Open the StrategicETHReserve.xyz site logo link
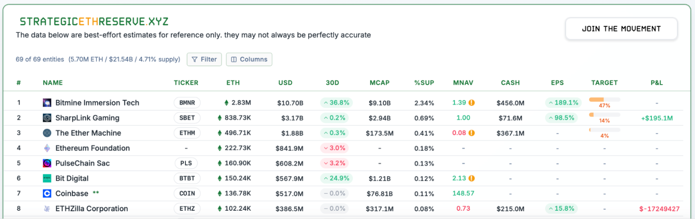The image size is (695, 219). 94,22
